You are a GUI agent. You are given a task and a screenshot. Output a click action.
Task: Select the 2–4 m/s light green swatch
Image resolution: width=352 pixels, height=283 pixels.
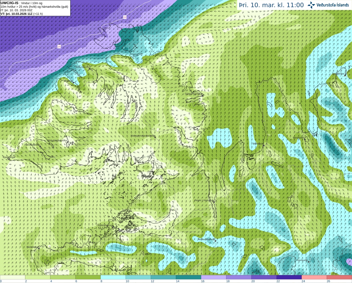click(38, 277)
